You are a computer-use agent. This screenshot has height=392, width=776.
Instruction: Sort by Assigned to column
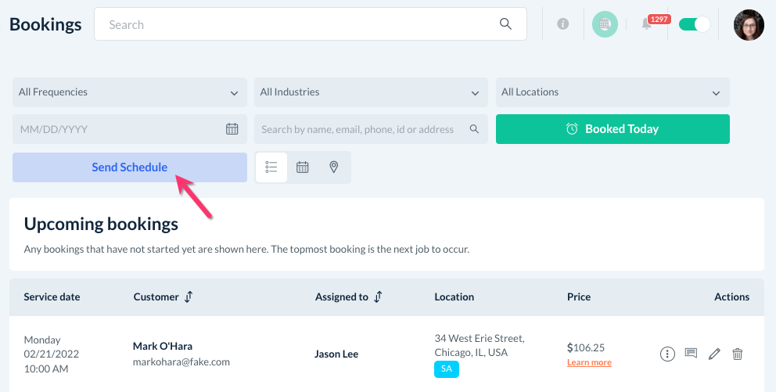[379, 297]
